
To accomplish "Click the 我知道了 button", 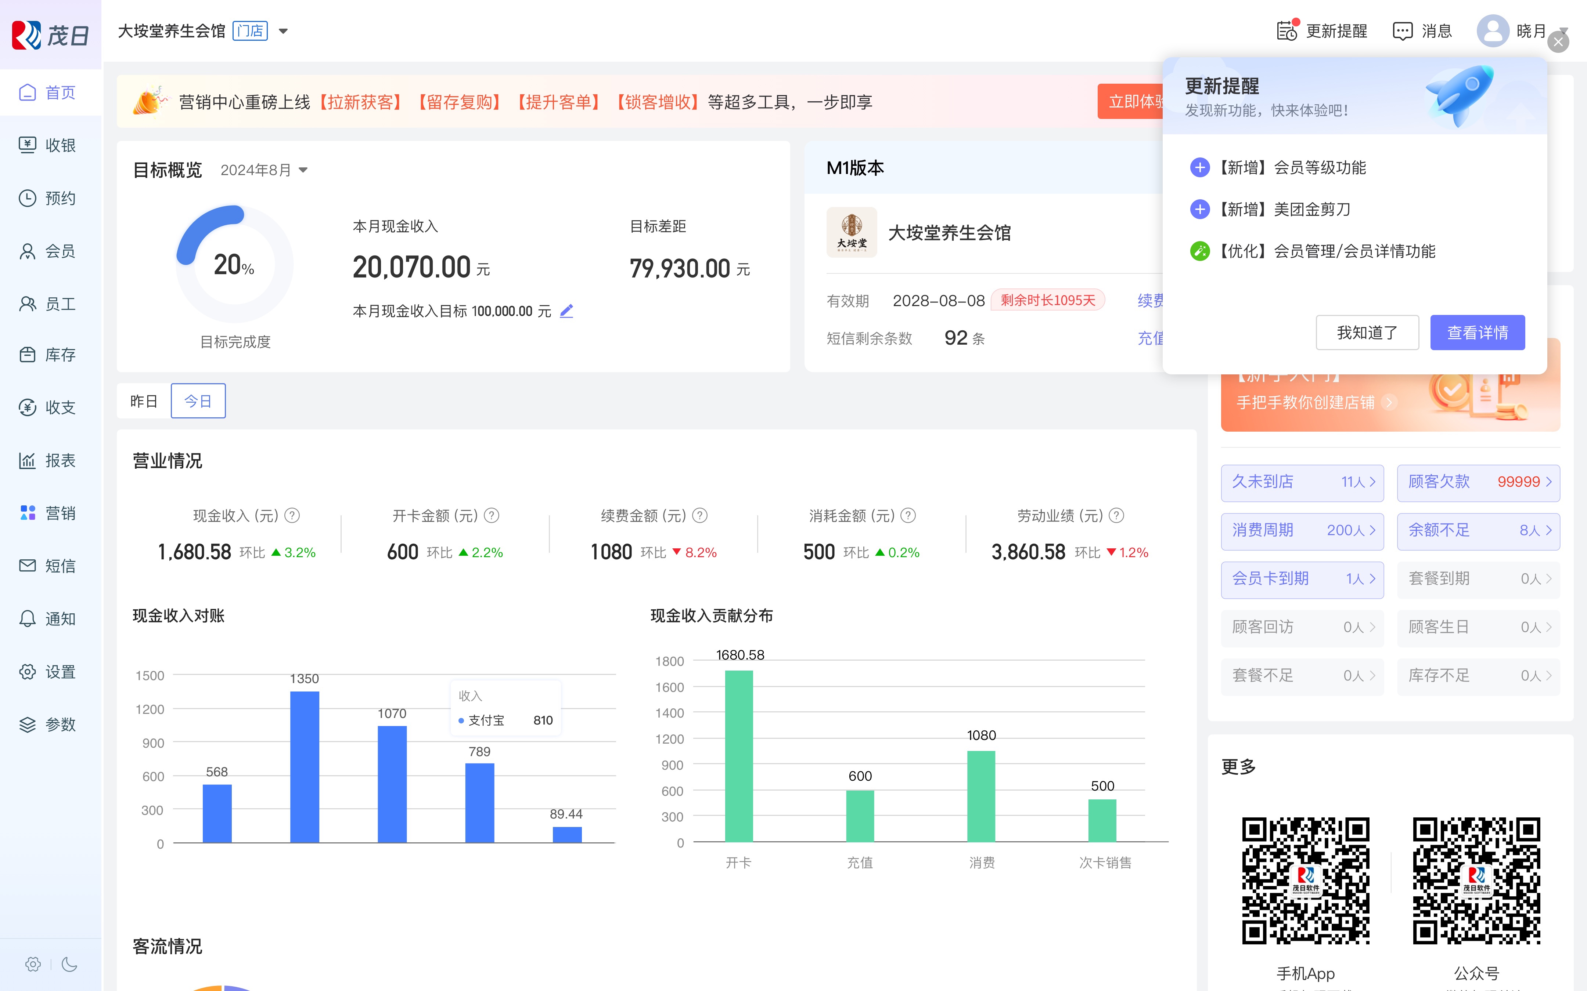I will click(x=1367, y=333).
